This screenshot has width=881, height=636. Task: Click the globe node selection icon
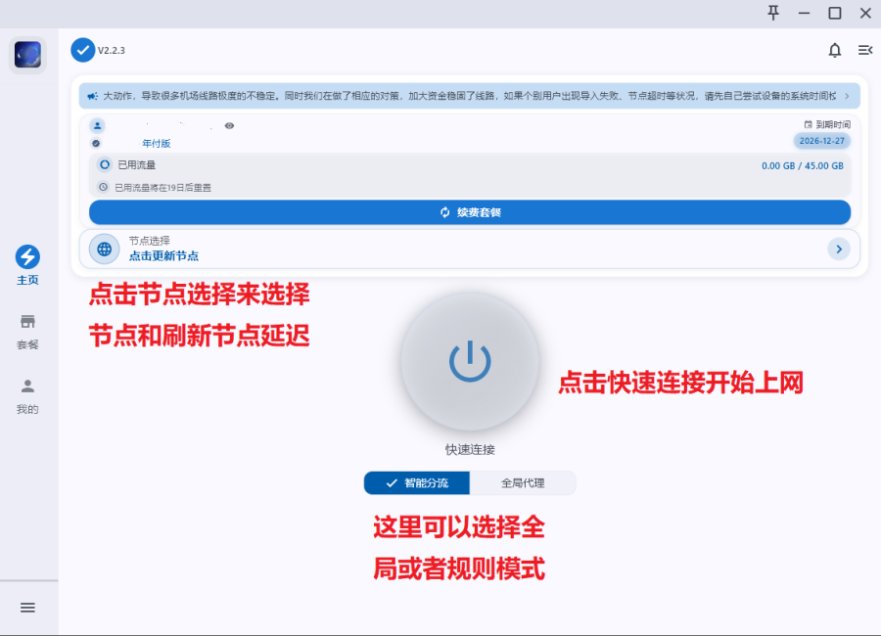point(105,249)
